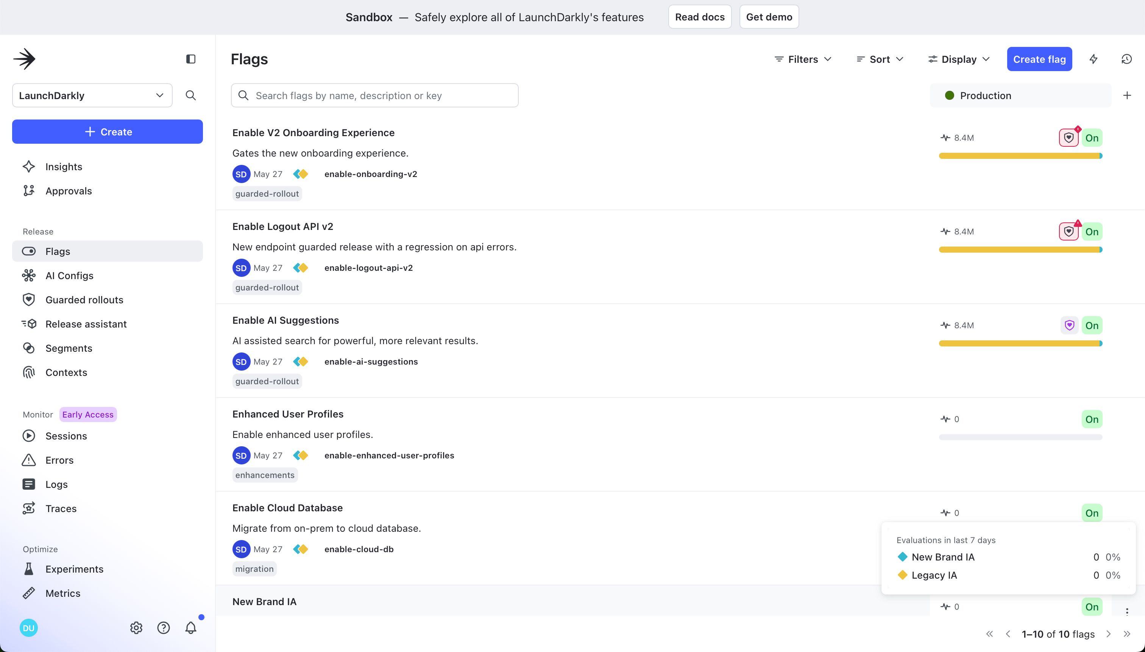Image resolution: width=1145 pixels, height=652 pixels.
Task: Open Release assistant in the sidebar
Action: (x=108, y=324)
